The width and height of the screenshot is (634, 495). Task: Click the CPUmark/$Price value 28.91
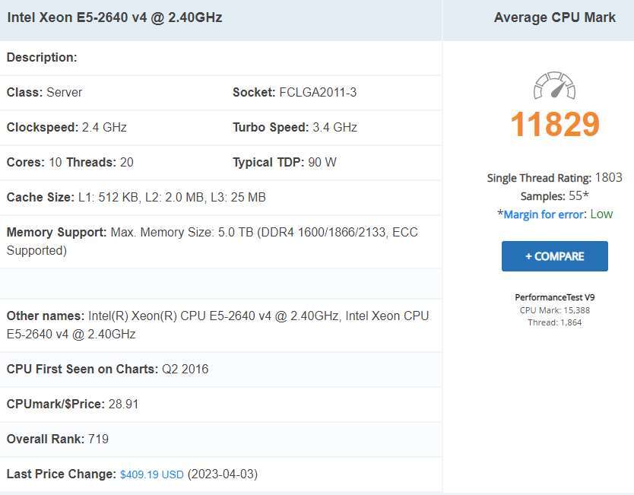[123, 405]
